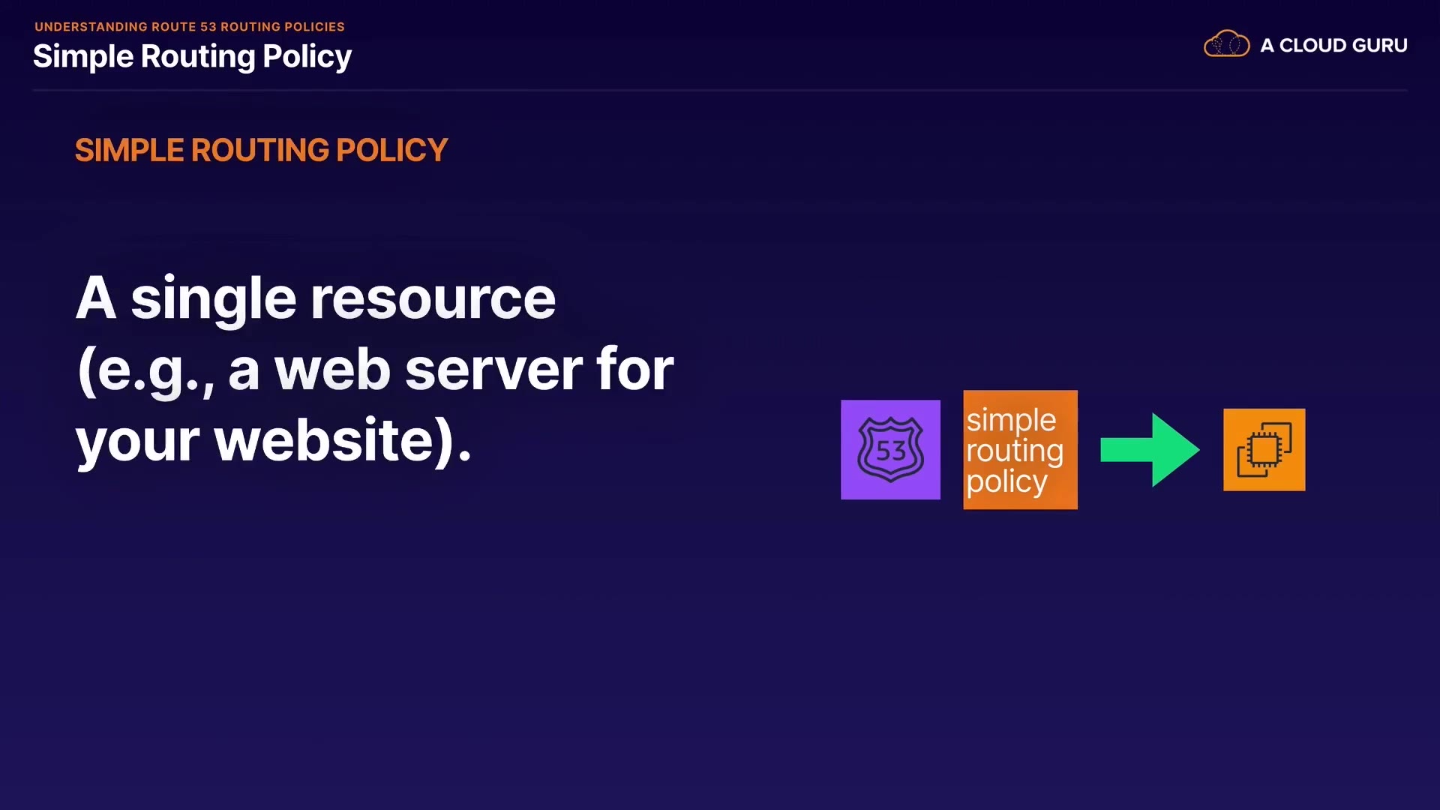Click the word "website" in the body text

[x=334, y=440]
